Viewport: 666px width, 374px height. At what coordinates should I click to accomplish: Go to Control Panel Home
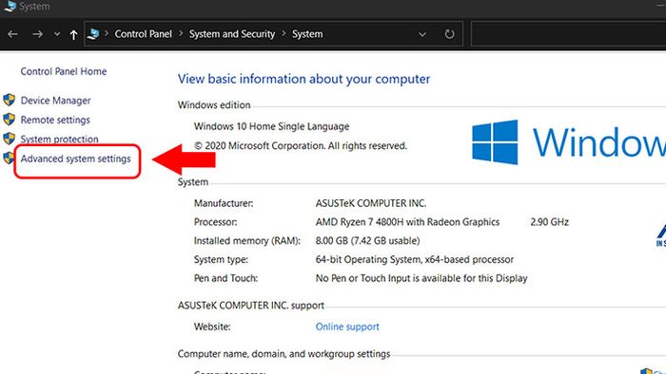tap(64, 71)
